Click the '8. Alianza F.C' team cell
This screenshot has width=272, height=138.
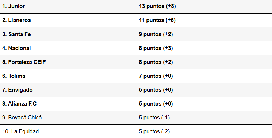[x=68, y=104]
